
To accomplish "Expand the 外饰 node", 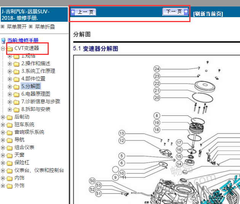I will 3,186.
